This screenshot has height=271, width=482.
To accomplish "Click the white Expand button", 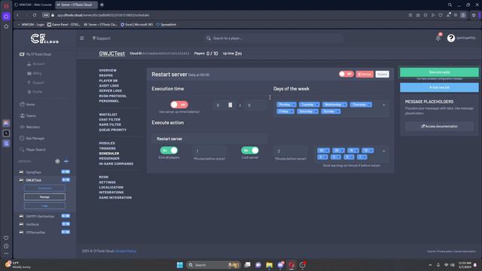I will coord(382,74).
